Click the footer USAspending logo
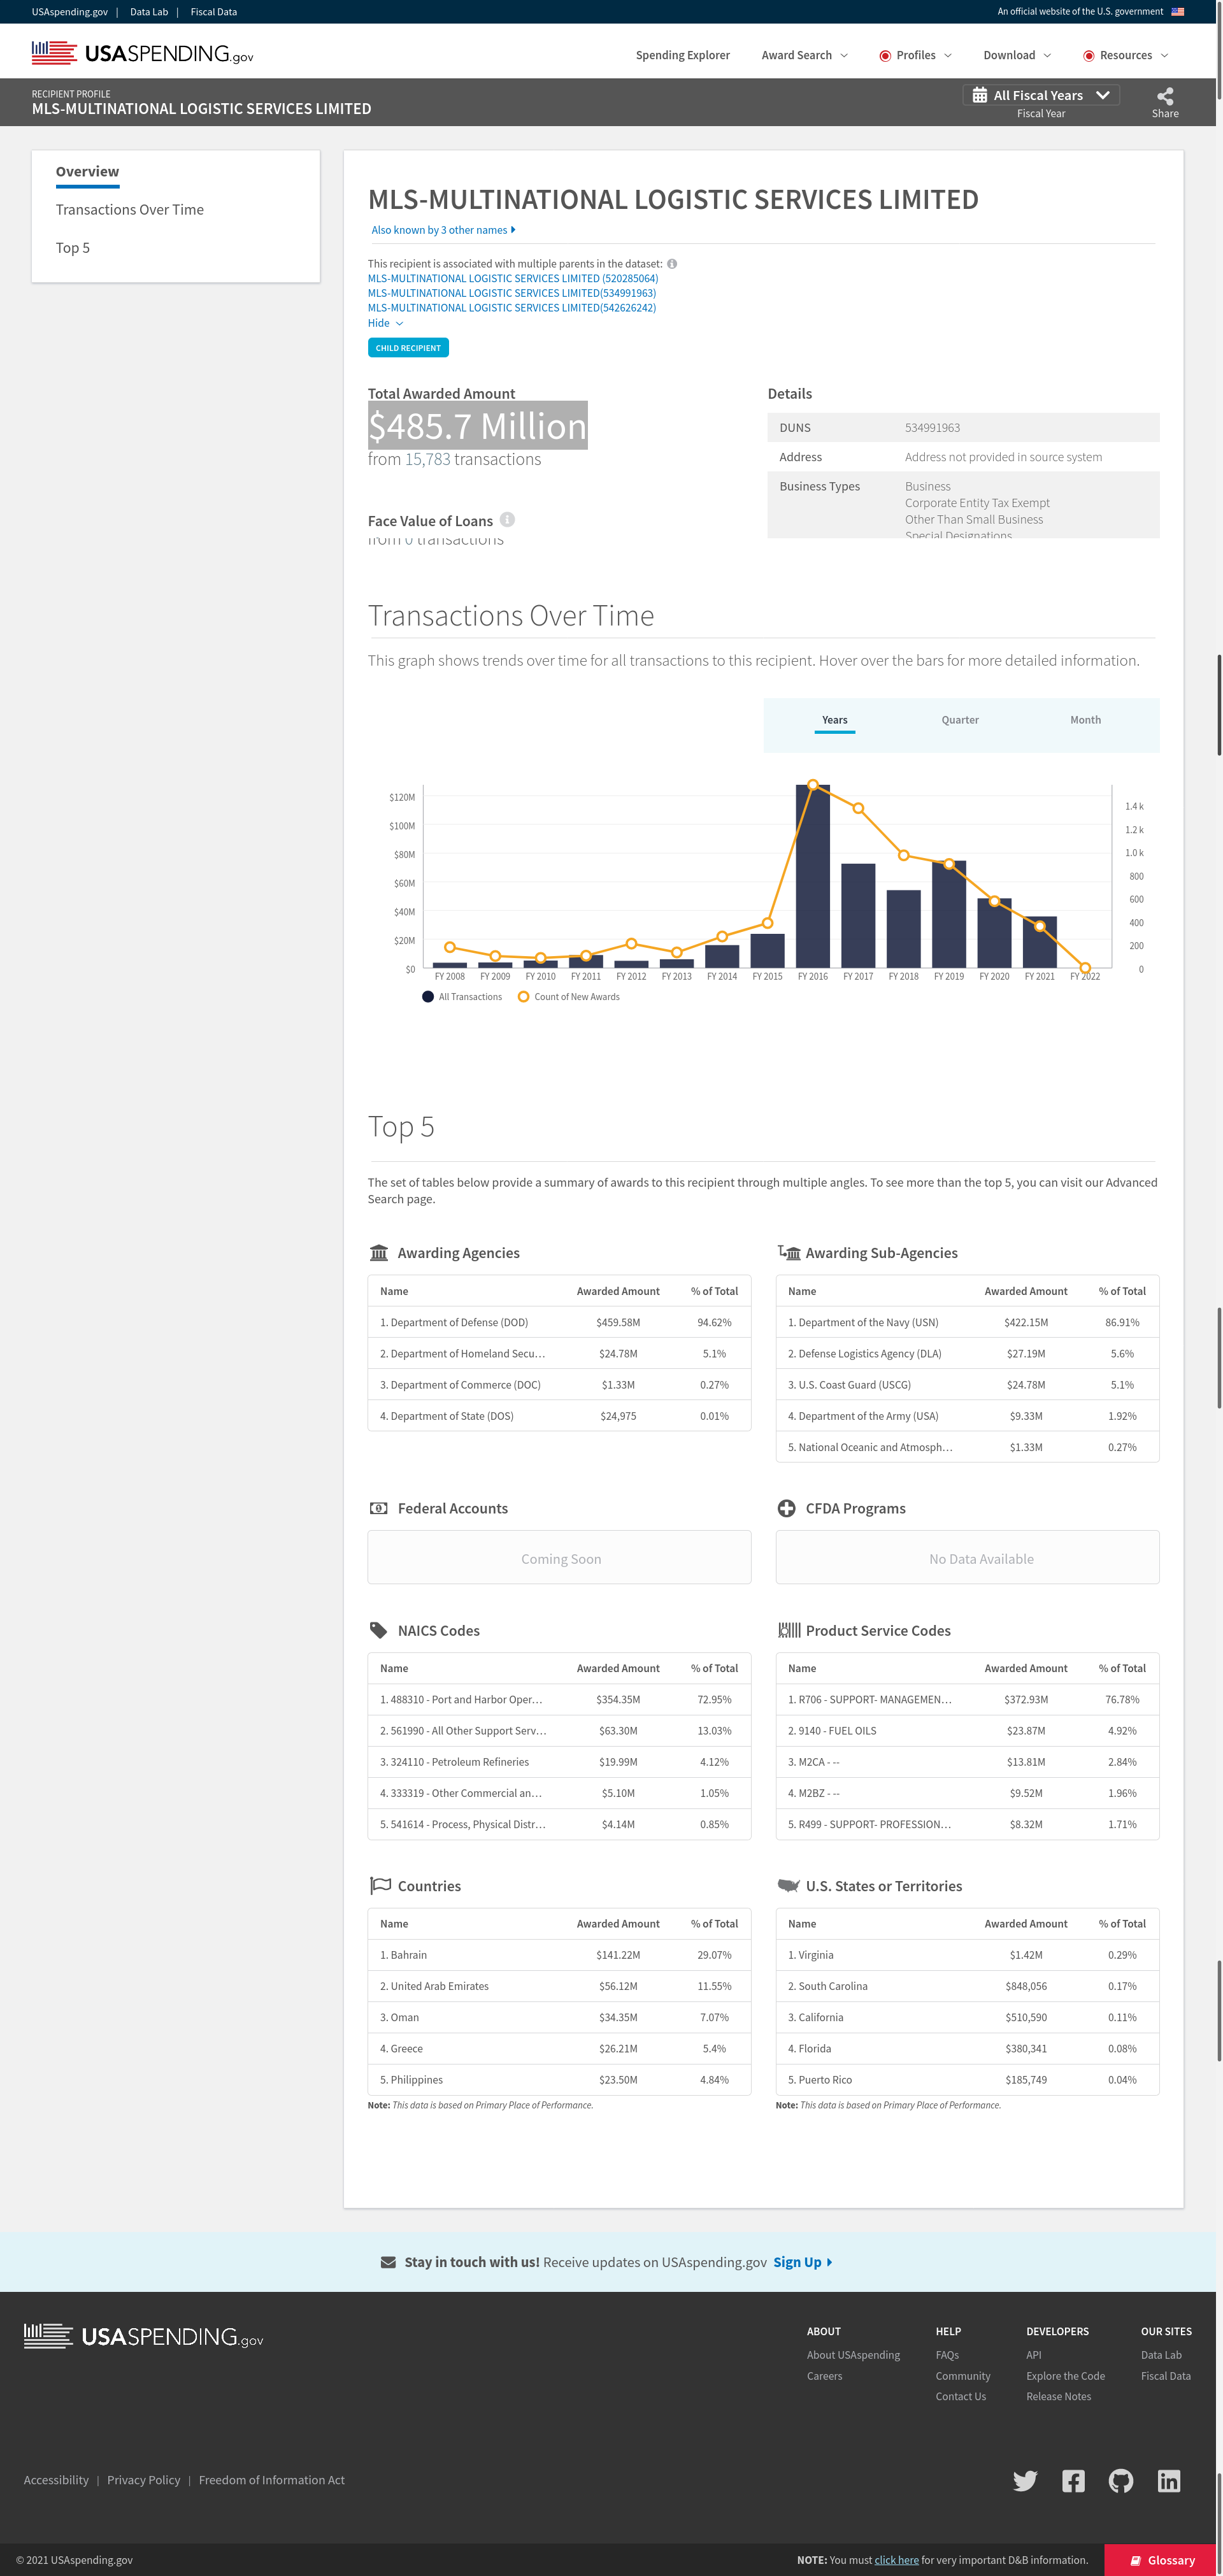This screenshot has height=2576, width=1223. (143, 2336)
